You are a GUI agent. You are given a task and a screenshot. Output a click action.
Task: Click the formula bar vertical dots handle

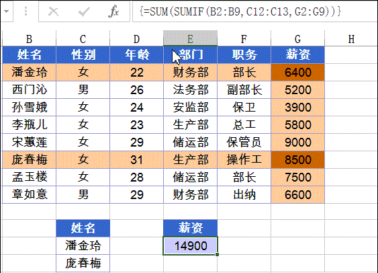coord(26,11)
